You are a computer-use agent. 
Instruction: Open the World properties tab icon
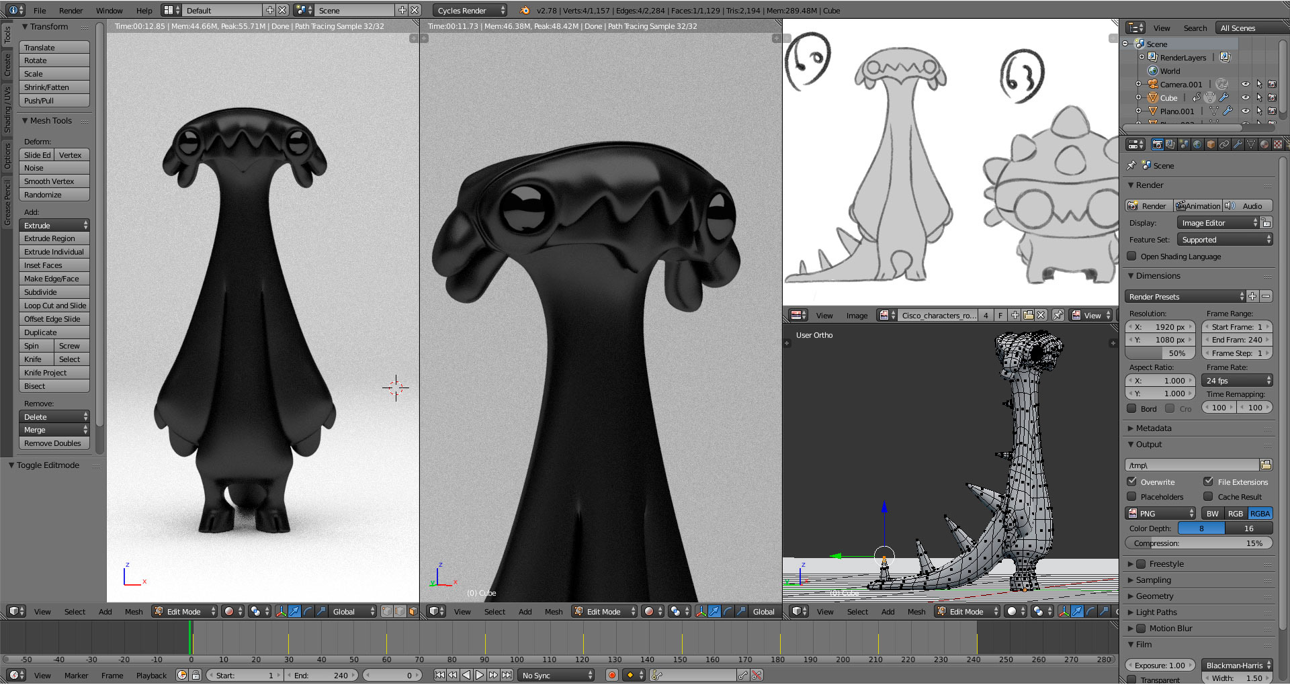pos(1197,144)
